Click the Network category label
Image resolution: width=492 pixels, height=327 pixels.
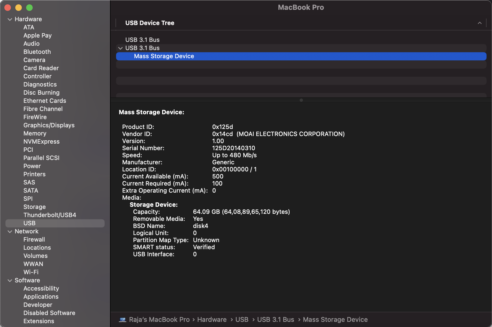pos(27,231)
